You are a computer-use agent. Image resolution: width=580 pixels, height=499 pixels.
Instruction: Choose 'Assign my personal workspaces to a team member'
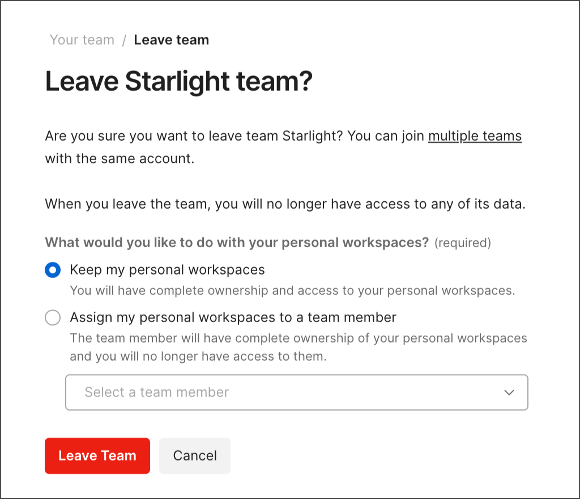(x=52, y=318)
